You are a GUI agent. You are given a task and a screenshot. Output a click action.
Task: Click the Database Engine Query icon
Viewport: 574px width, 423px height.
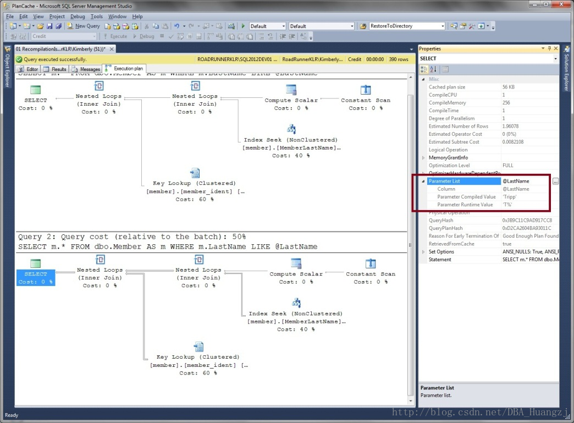107,26
